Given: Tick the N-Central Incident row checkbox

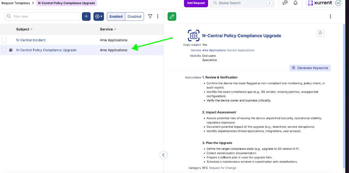Looking at the screenshot, I should 4,40.
